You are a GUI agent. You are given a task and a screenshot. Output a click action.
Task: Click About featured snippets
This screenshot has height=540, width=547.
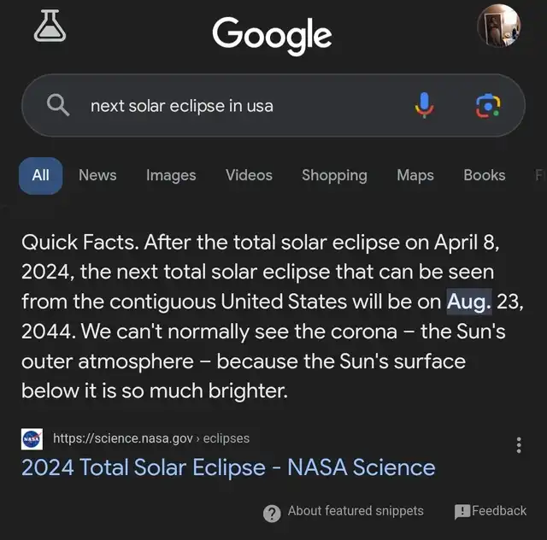coord(356,511)
